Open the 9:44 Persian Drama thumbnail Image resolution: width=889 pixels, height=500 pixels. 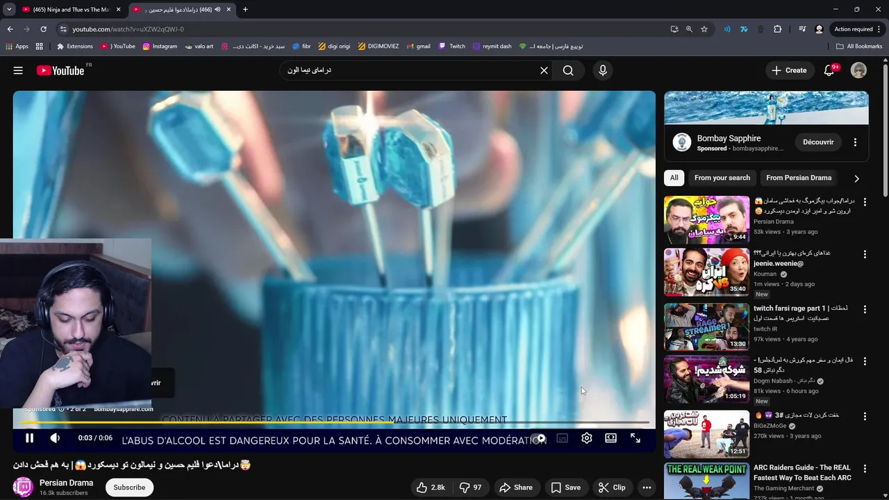pyautogui.click(x=706, y=219)
